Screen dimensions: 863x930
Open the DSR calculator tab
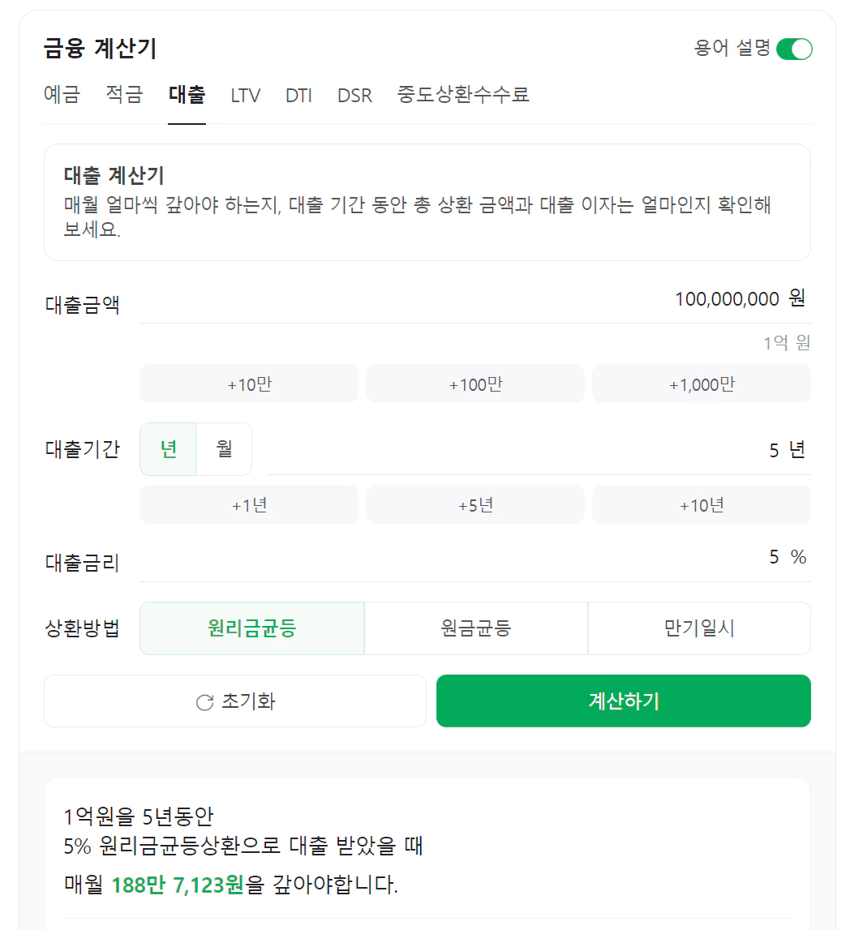pos(354,95)
